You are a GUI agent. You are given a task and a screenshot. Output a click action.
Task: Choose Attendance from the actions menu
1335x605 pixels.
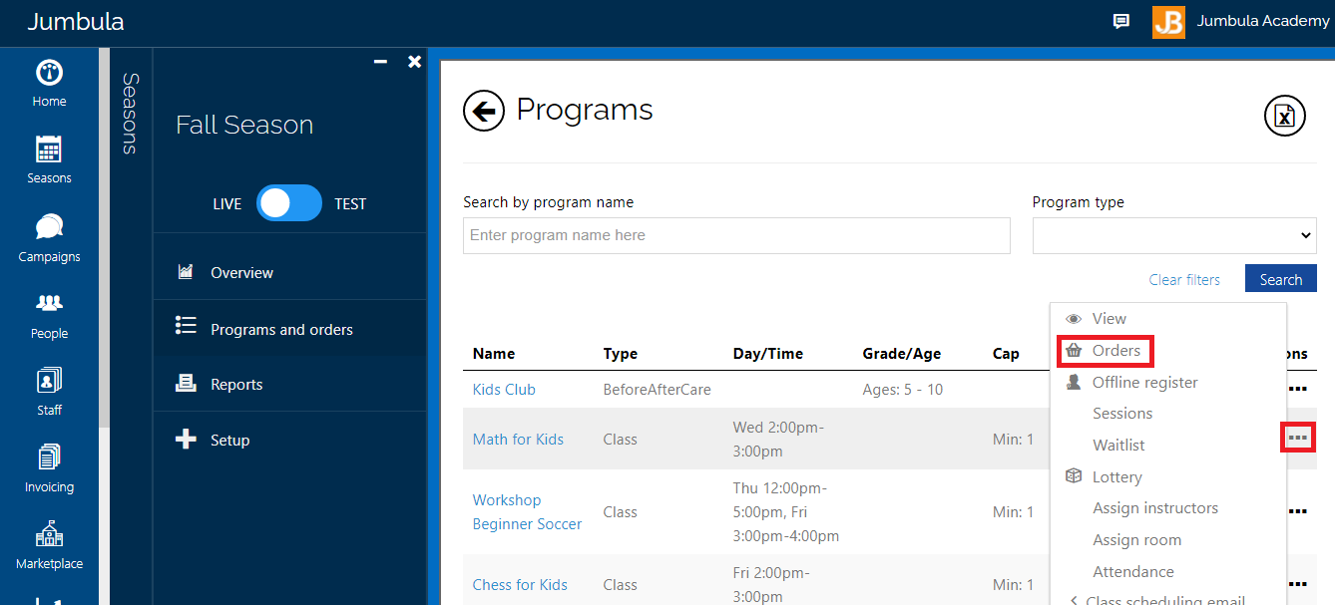(1133, 571)
